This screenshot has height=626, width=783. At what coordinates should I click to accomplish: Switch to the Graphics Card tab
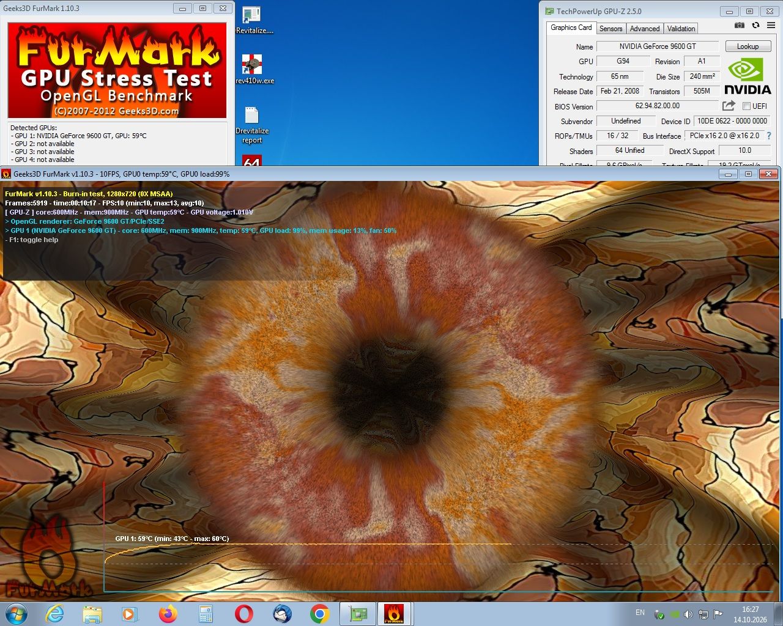click(x=571, y=28)
